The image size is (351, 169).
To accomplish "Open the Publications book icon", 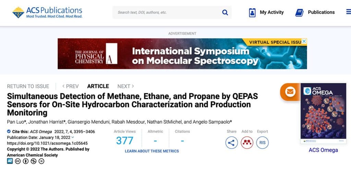I will point(300,12).
